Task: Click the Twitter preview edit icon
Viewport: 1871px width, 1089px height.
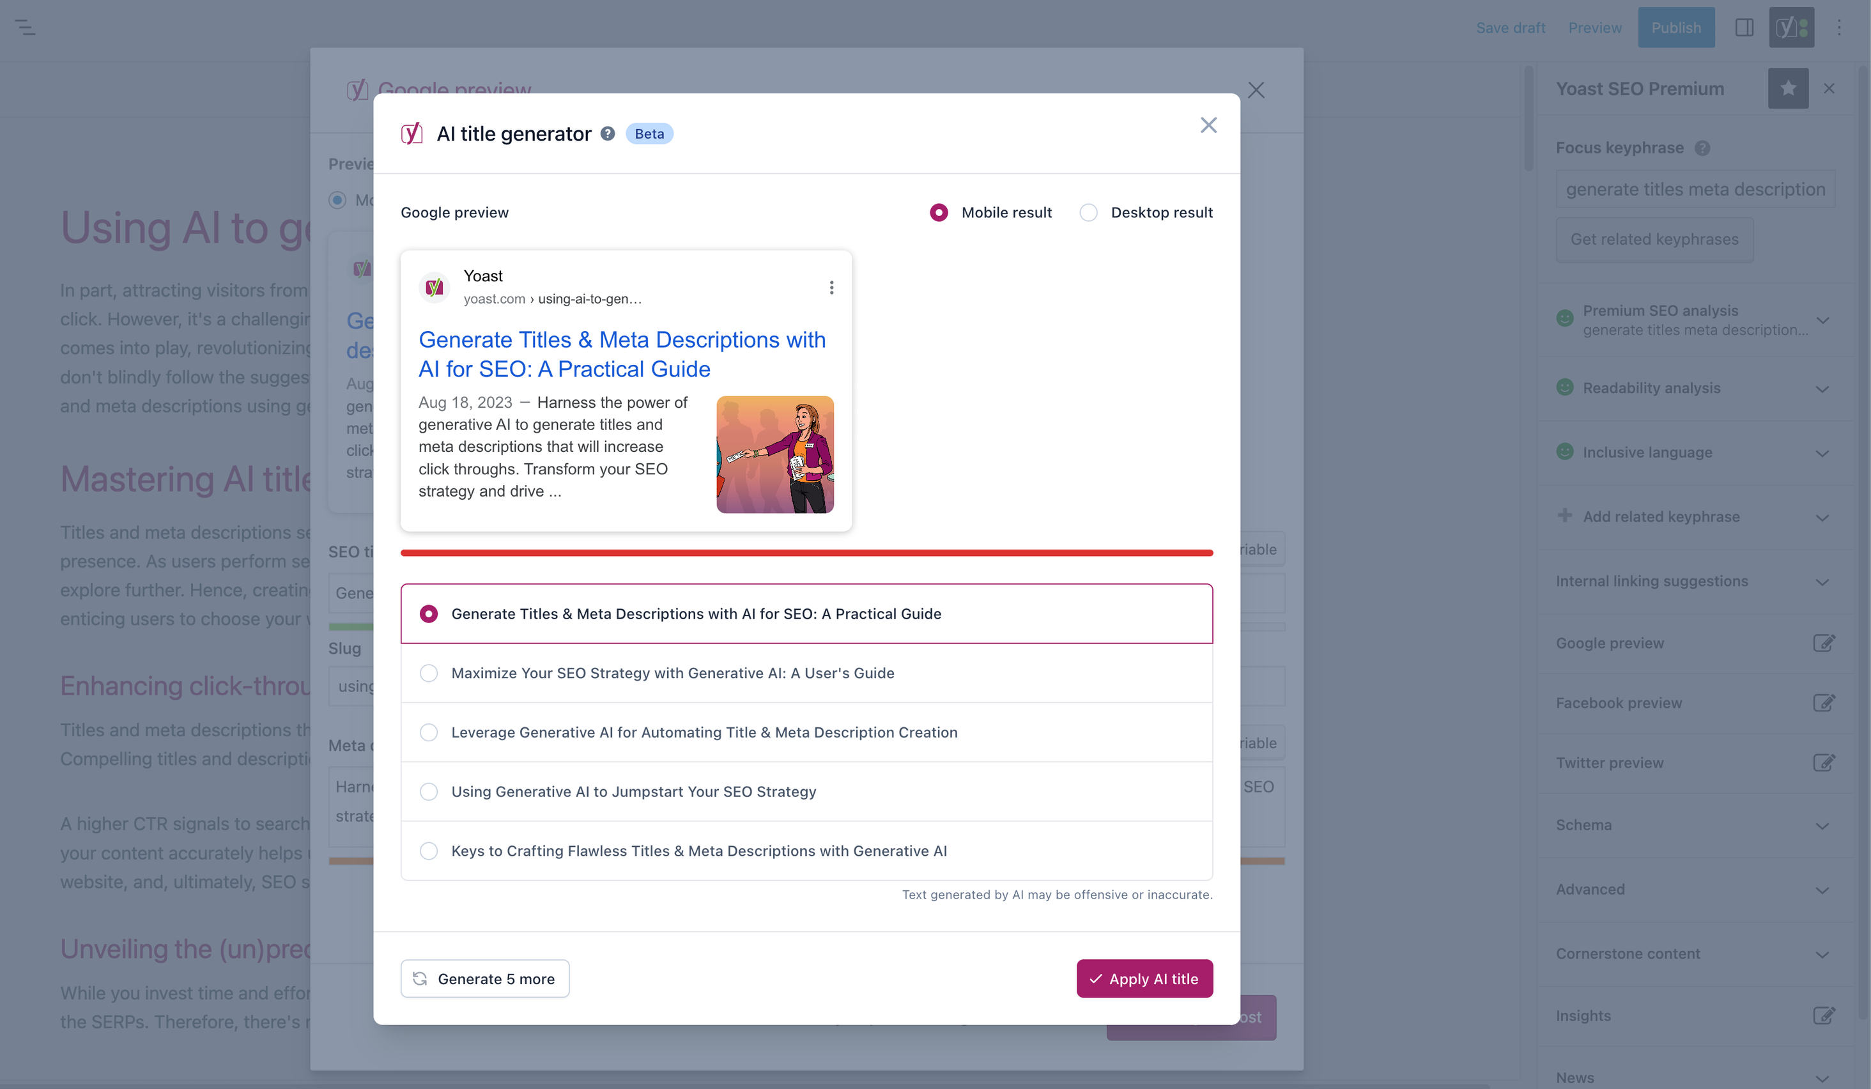Action: click(1824, 764)
